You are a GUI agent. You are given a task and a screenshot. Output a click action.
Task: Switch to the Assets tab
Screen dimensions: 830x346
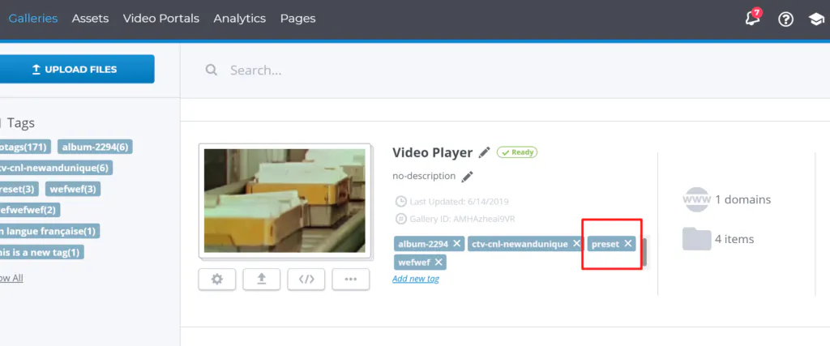coord(91,19)
